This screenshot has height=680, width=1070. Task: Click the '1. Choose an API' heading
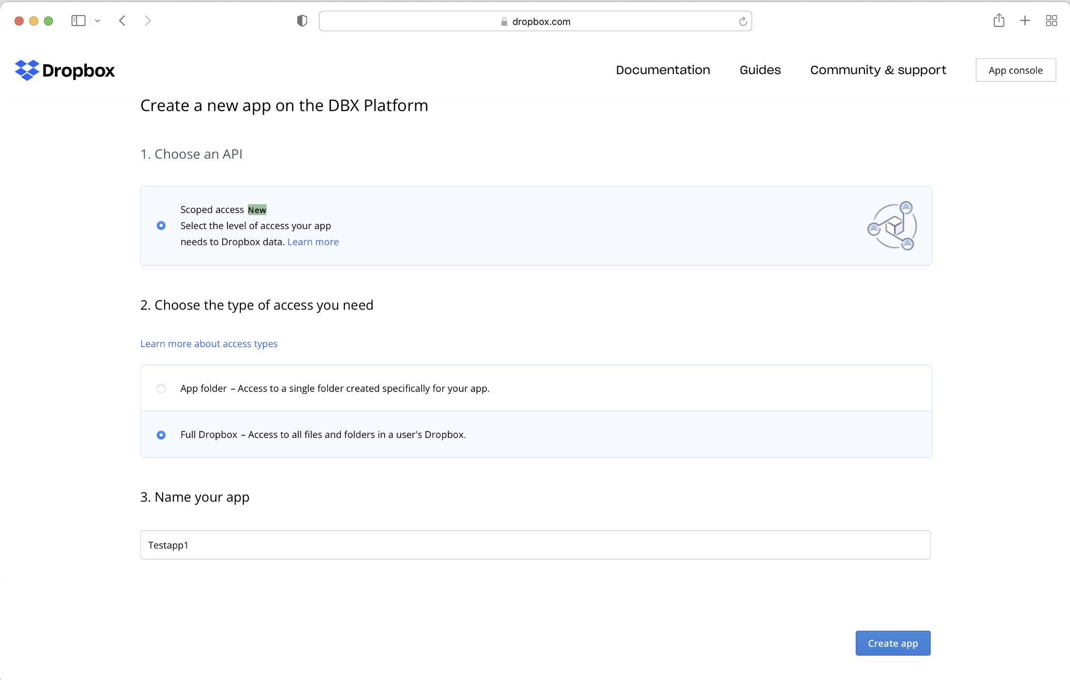191,154
